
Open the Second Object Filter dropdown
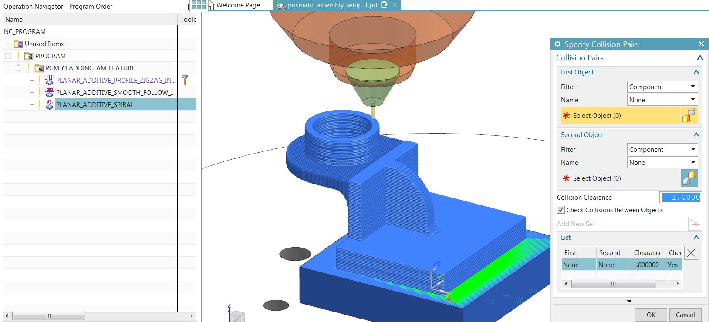tap(662, 149)
